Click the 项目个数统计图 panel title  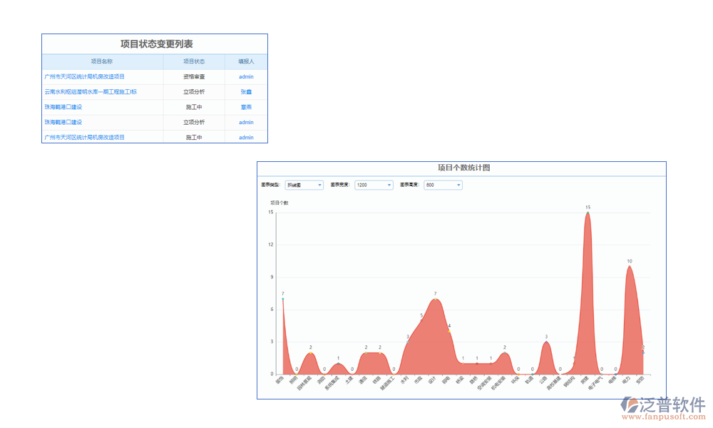tap(463, 168)
